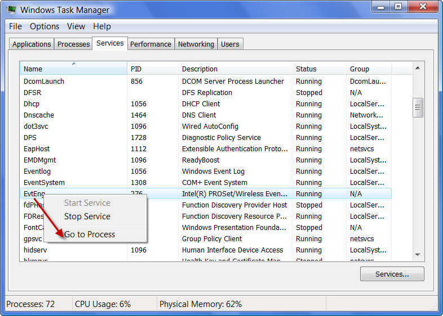The image size is (443, 316).
Task: Open the View menu
Action: 76,26
